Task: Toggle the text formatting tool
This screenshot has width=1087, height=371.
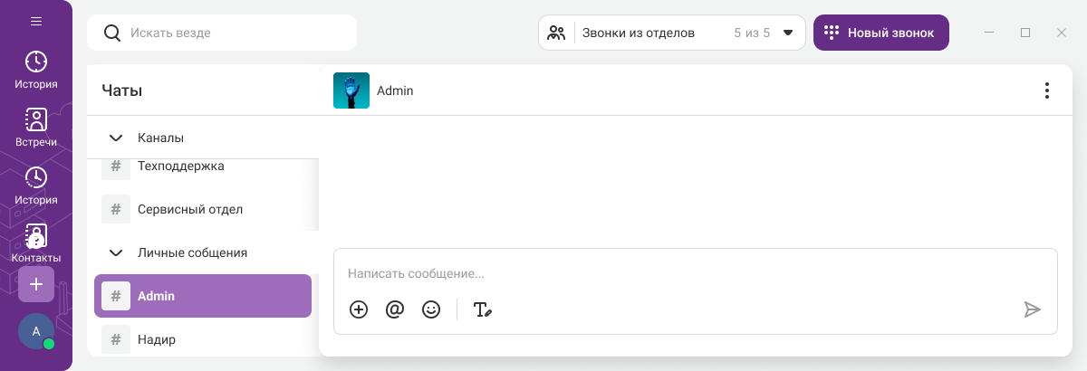Action: point(483,309)
